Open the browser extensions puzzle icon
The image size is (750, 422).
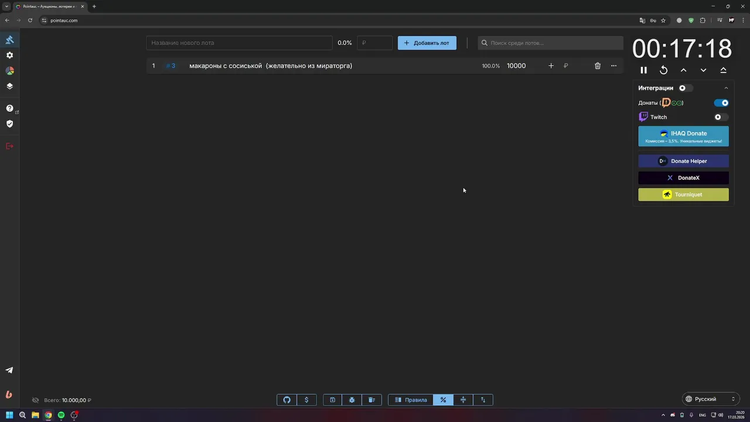703,20
